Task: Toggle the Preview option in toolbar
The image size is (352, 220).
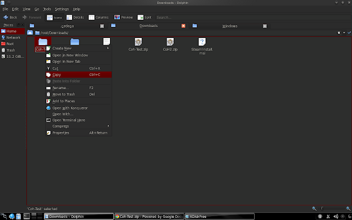Action: click(123, 17)
